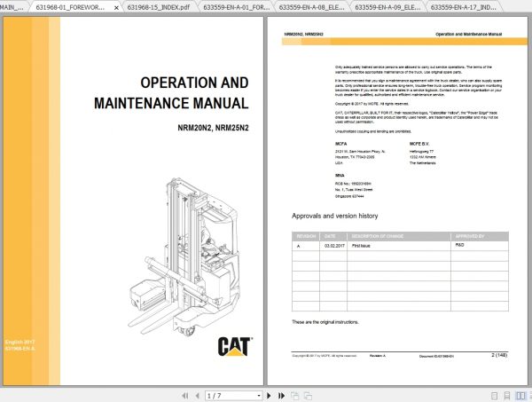Click the 2 (148) page number
532x402 pixels.
pos(499,355)
